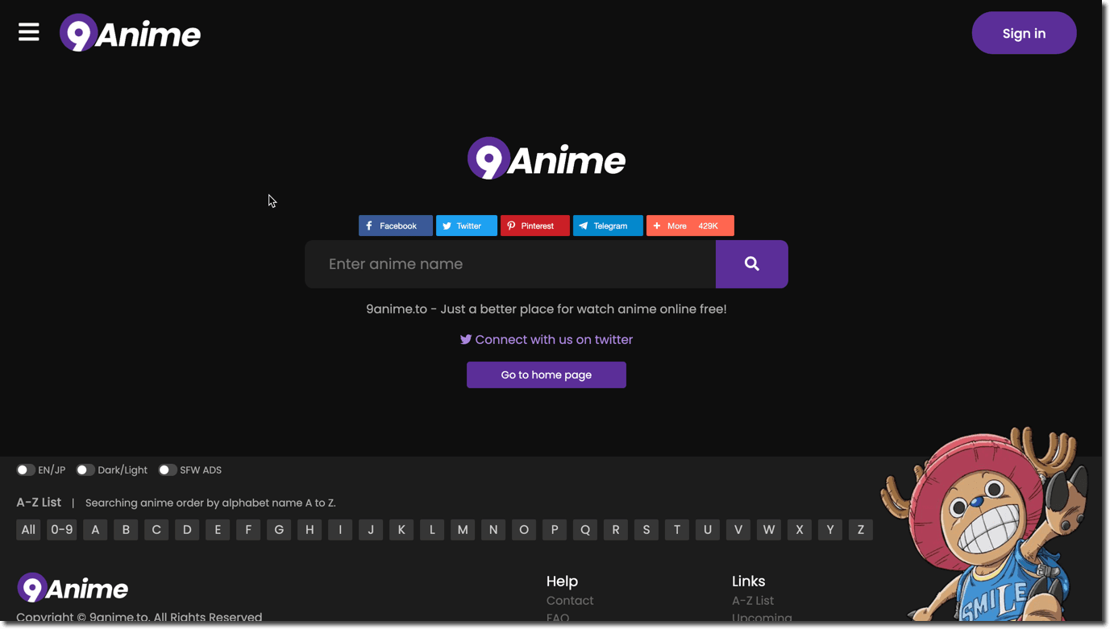Filter anime by letter F

[x=248, y=530]
